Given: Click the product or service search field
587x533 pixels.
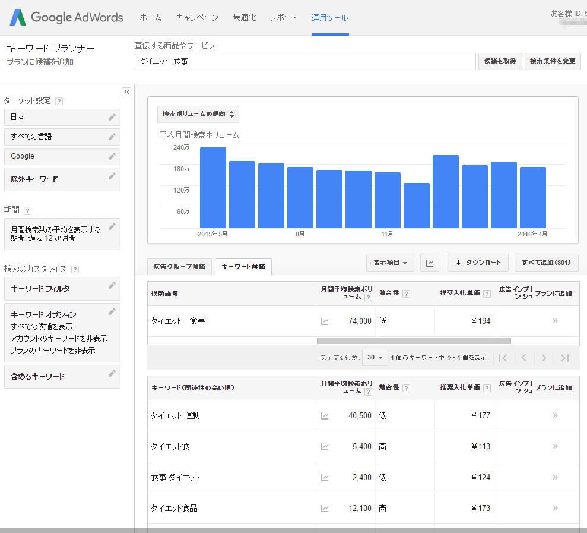Looking at the screenshot, I should pos(305,61).
